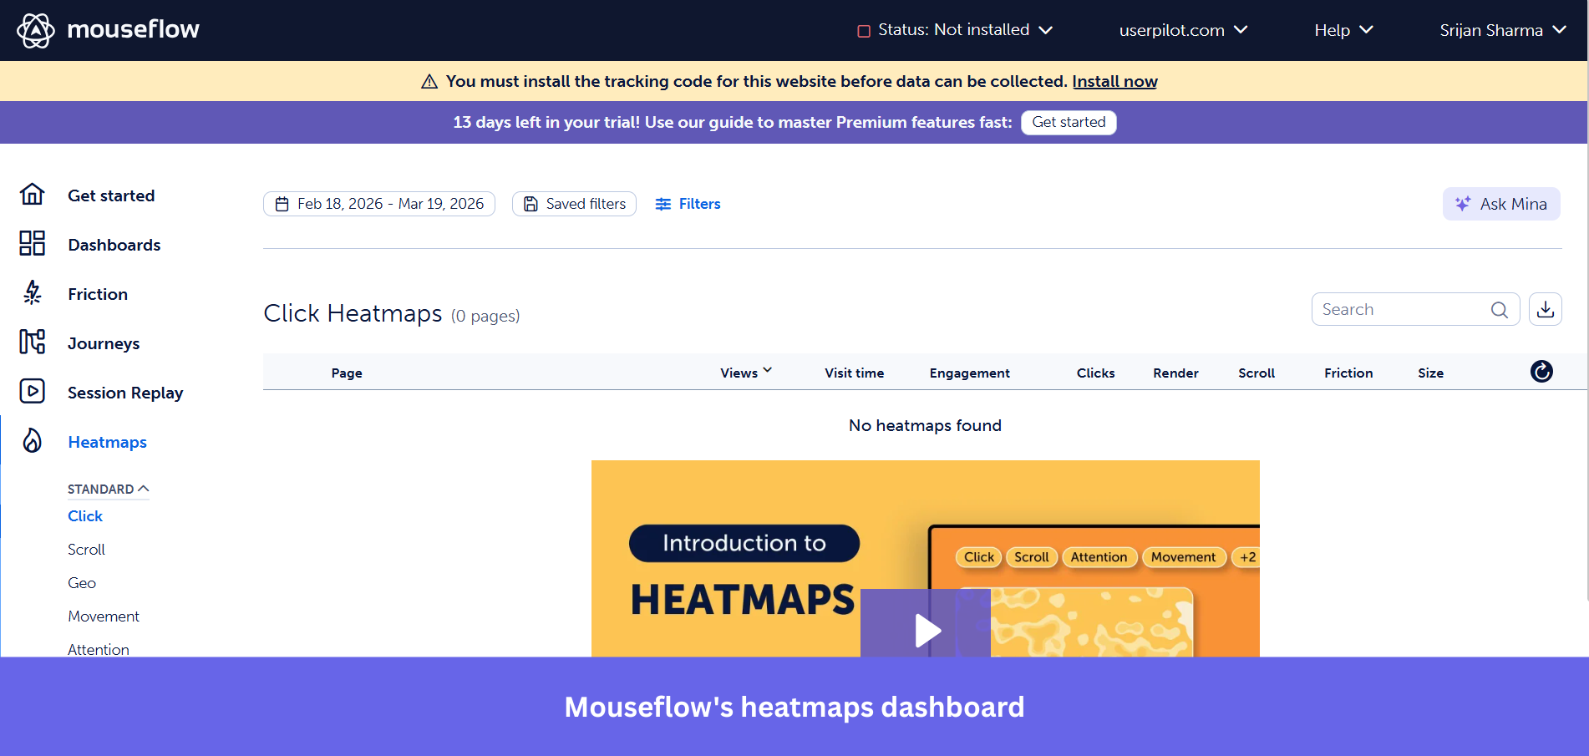
Task: Open Srijan Sharma account dropdown
Action: [x=1503, y=30]
